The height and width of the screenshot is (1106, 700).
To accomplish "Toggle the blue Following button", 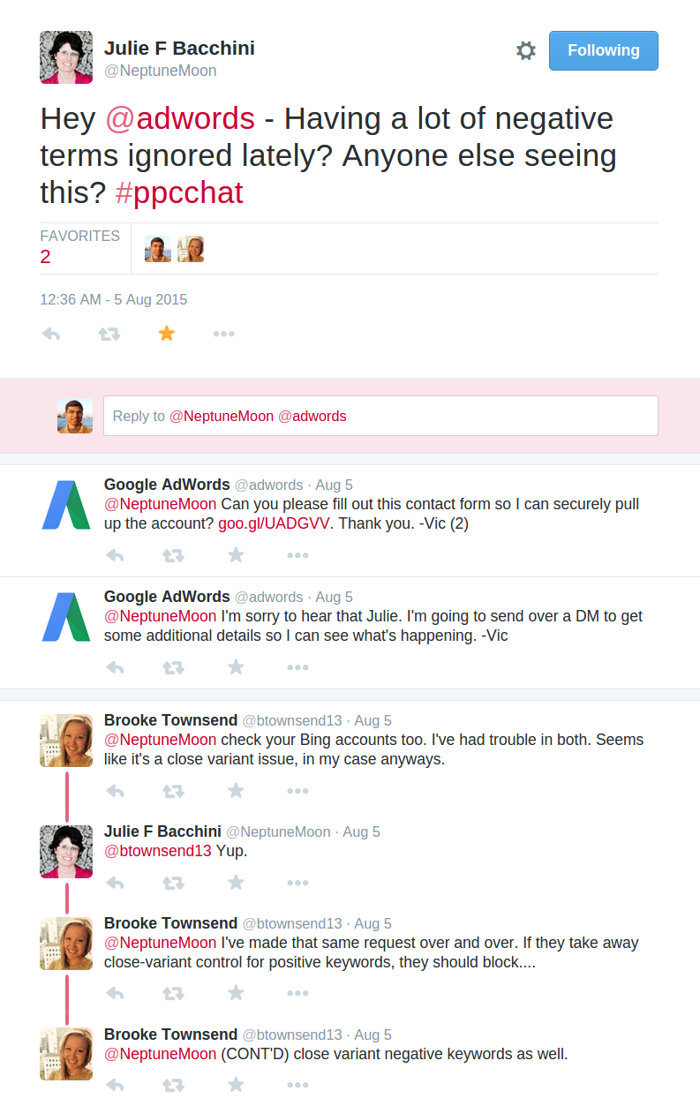I will click(x=604, y=50).
